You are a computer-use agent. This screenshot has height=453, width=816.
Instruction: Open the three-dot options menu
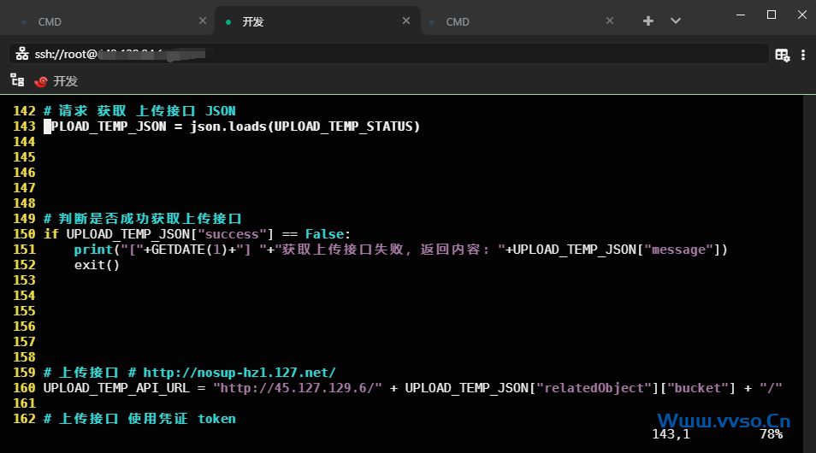pos(803,54)
